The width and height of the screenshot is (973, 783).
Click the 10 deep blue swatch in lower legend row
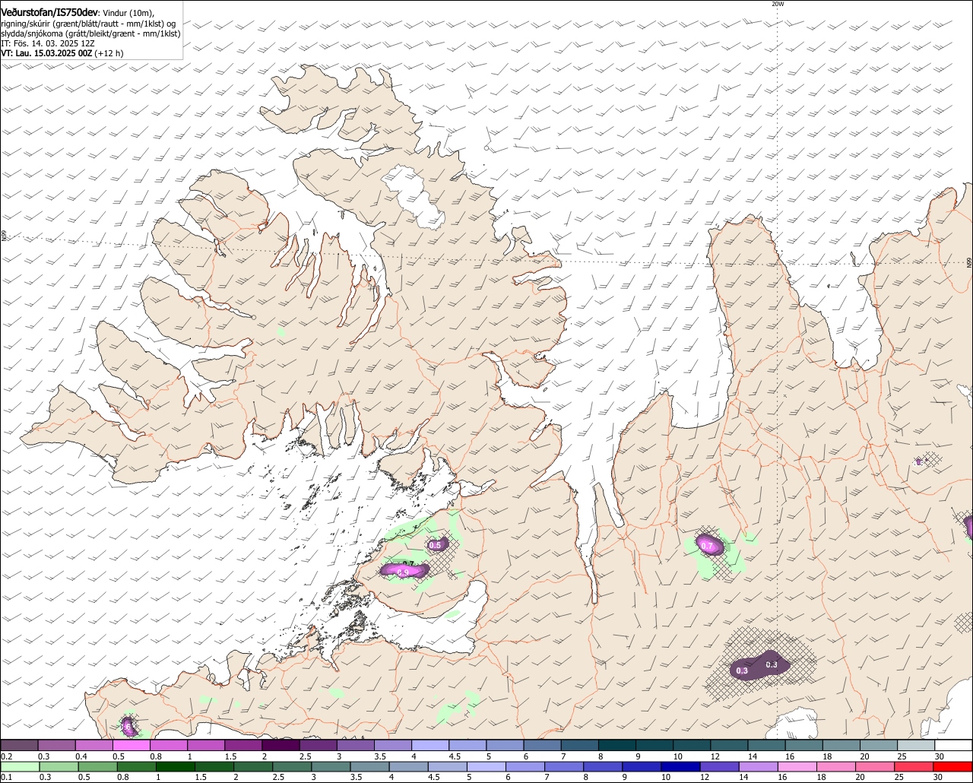pos(680,766)
